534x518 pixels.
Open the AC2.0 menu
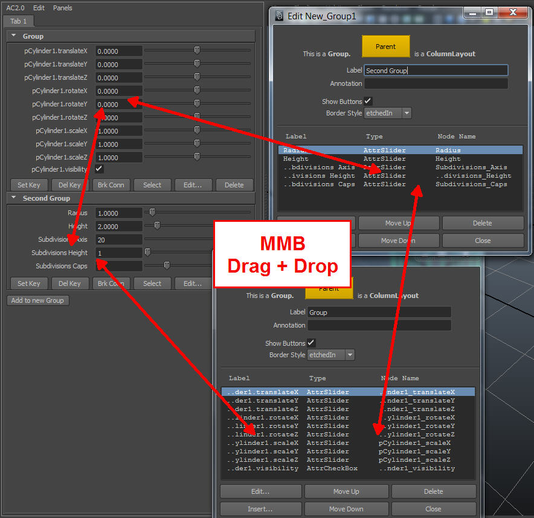pyautogui.click(x=16, y=8)
